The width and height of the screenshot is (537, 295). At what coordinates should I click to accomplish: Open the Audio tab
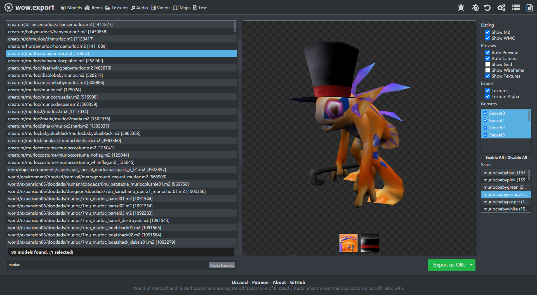(139, 8)
